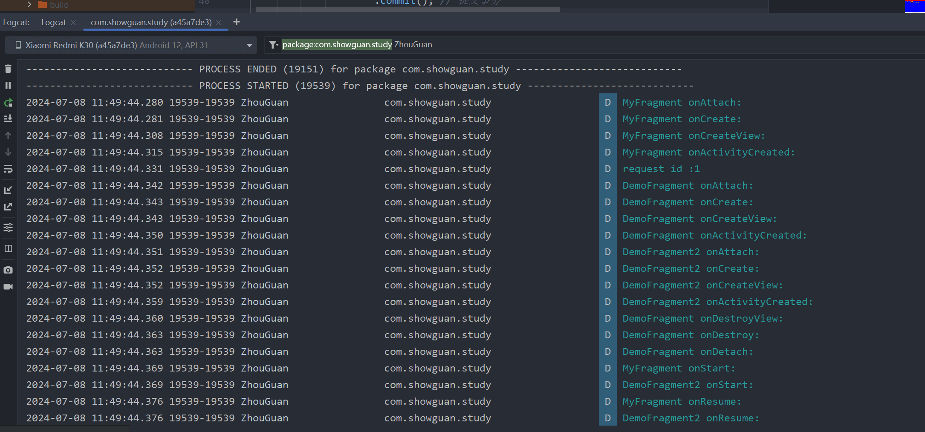Click the 11:49:44.331 timestamp
Image resolution: width=925 pixels, height=432 pixels.
click(127, 169)
